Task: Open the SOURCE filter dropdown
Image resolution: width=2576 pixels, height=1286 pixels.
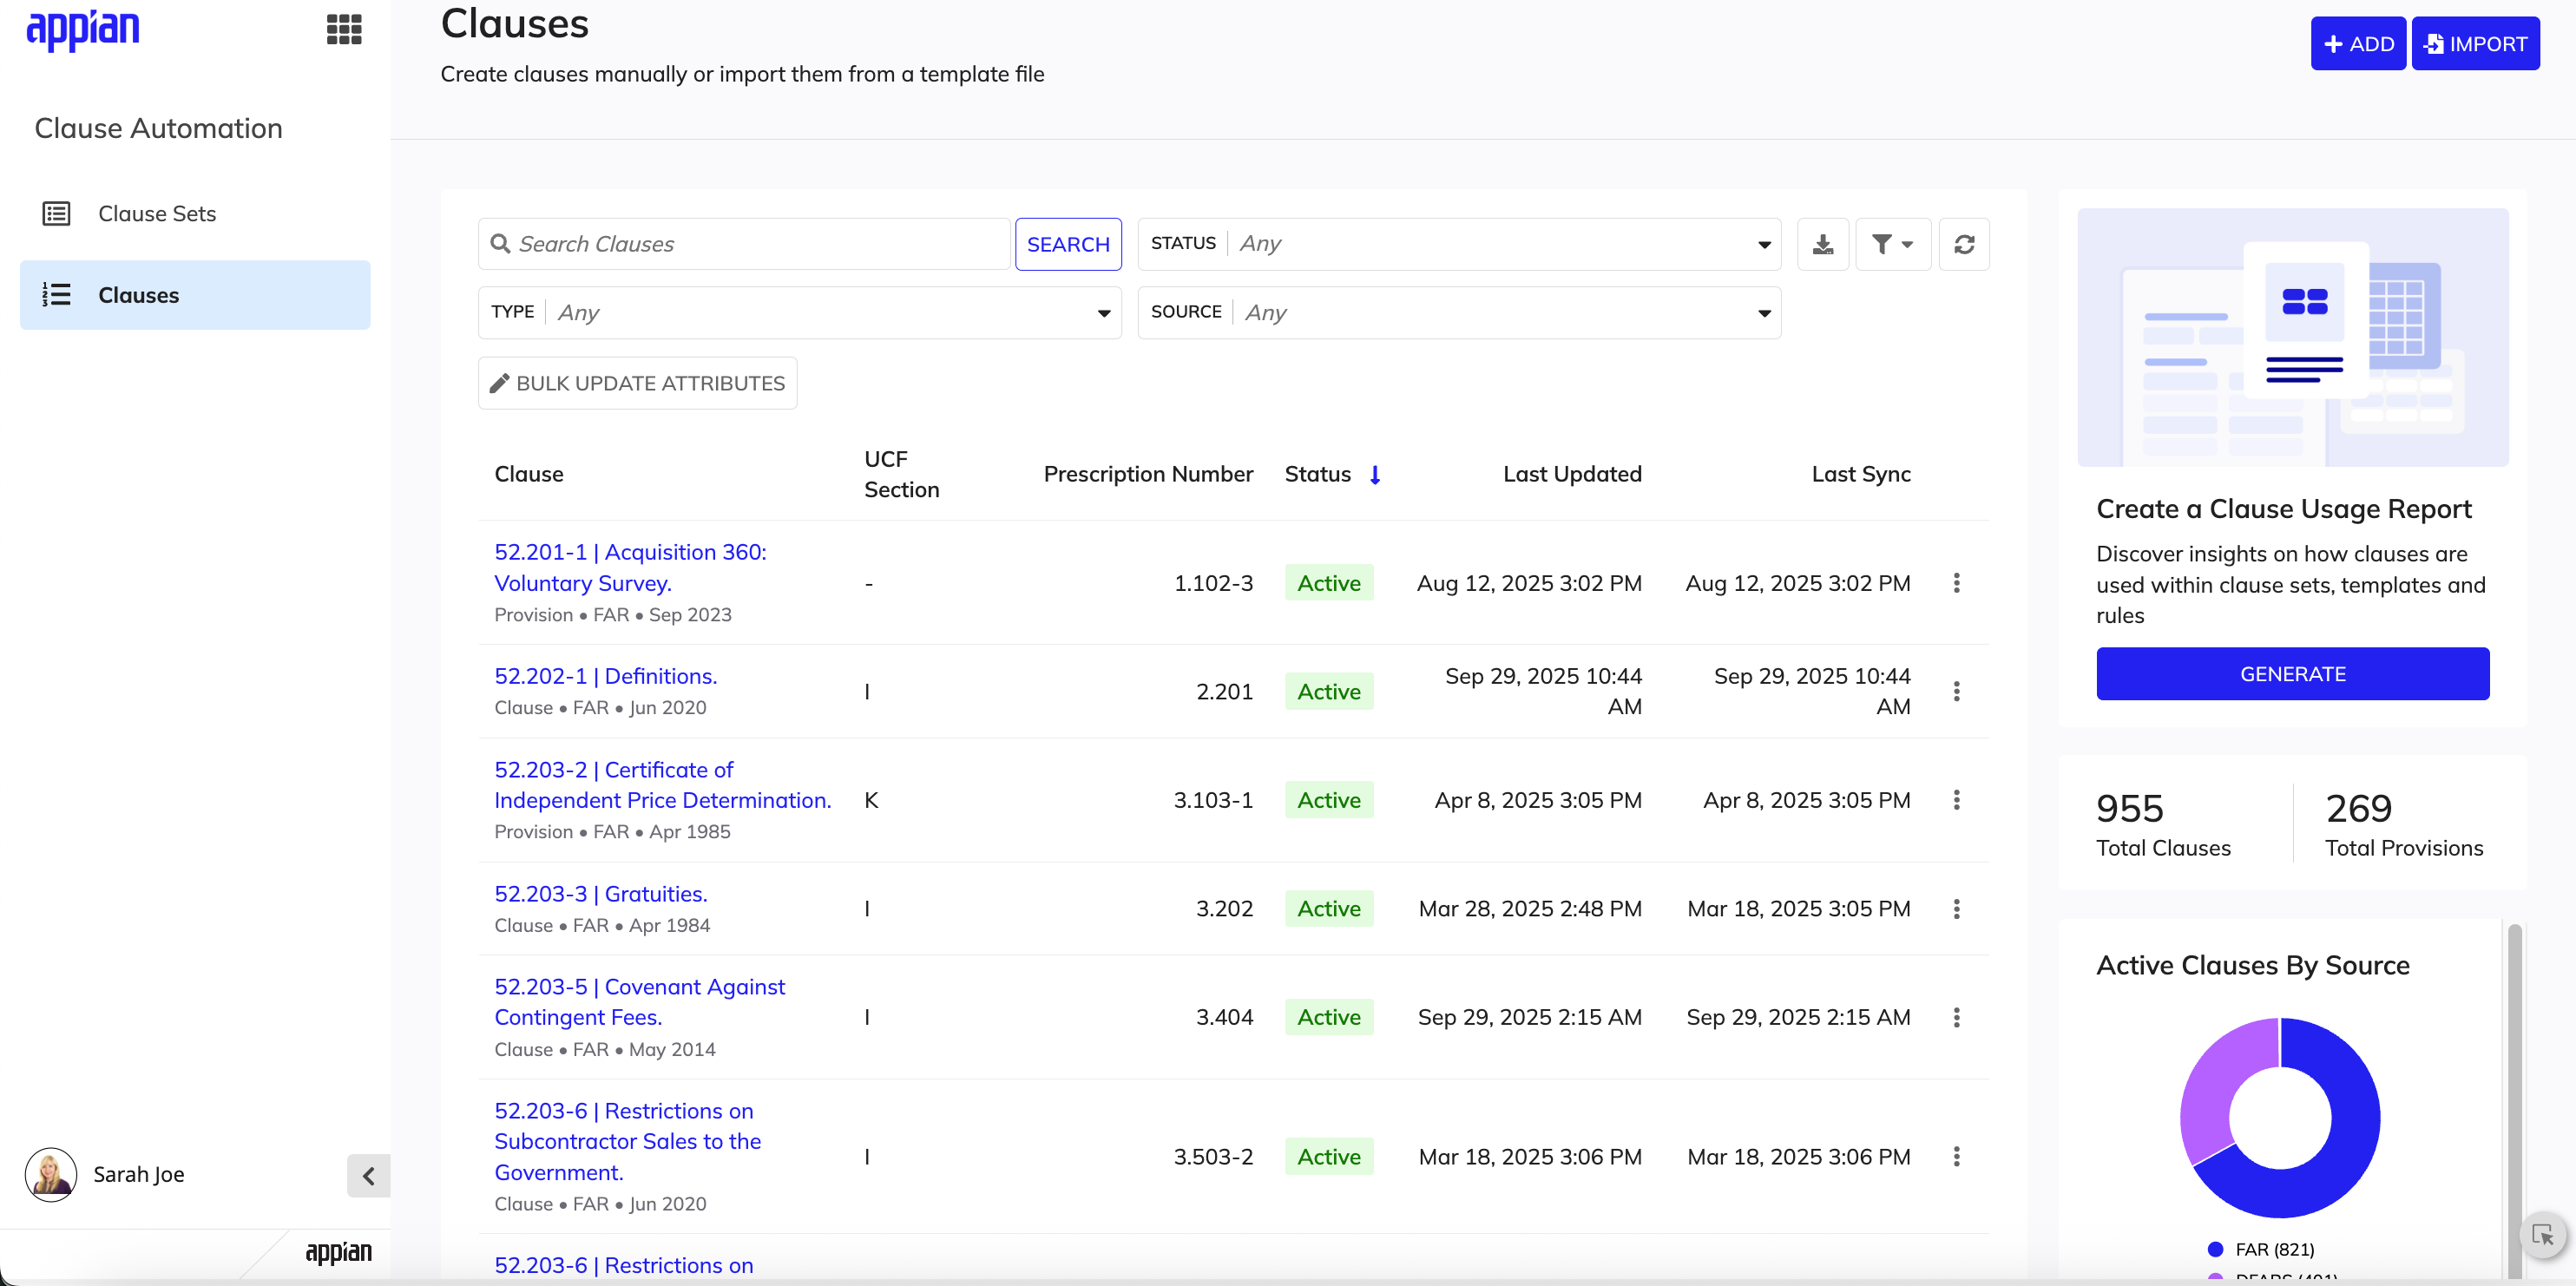Action: pyautogui.click(x=1459, y=313)
